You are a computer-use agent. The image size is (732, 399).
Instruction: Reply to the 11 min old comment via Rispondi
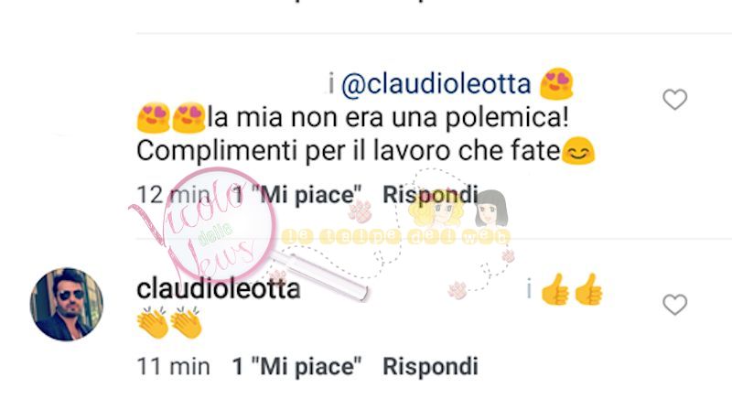click(430, 366)
